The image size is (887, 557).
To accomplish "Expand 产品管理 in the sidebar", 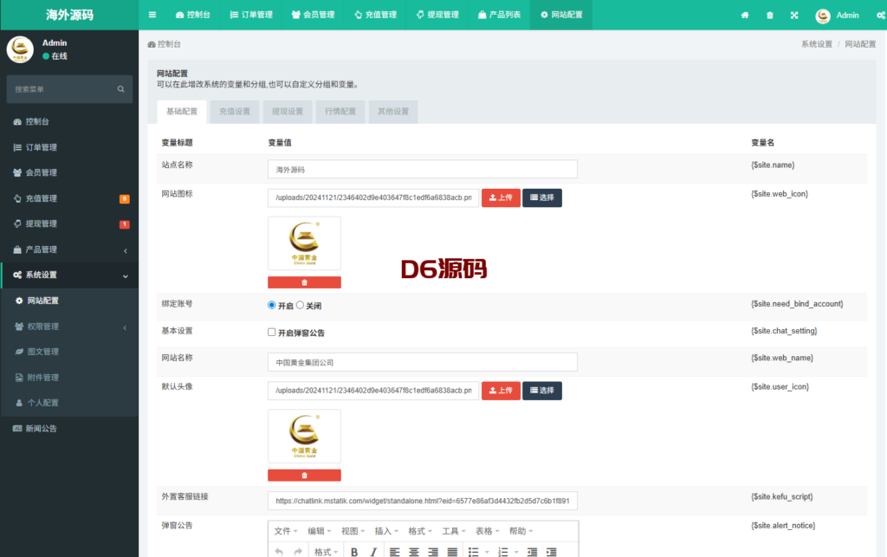I will [x=69, y=249].
